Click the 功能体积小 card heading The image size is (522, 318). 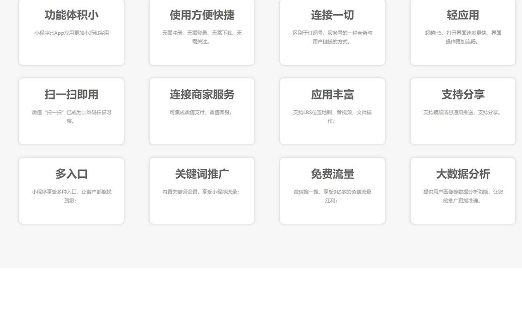tap(71, 15)
